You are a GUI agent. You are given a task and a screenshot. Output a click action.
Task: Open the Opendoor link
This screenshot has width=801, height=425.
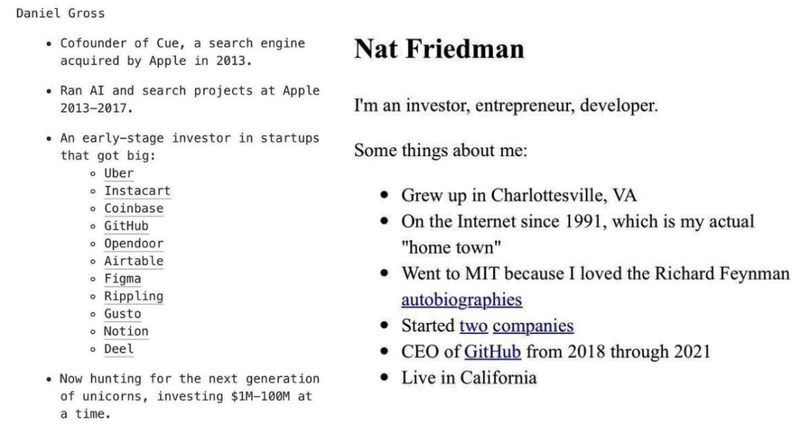click(x=133, y=244)
